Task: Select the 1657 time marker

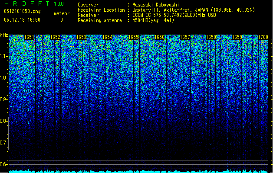Action: coord(185,37)
